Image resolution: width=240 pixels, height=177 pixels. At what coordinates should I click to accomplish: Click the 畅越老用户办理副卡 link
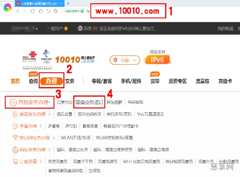[121, 126]
